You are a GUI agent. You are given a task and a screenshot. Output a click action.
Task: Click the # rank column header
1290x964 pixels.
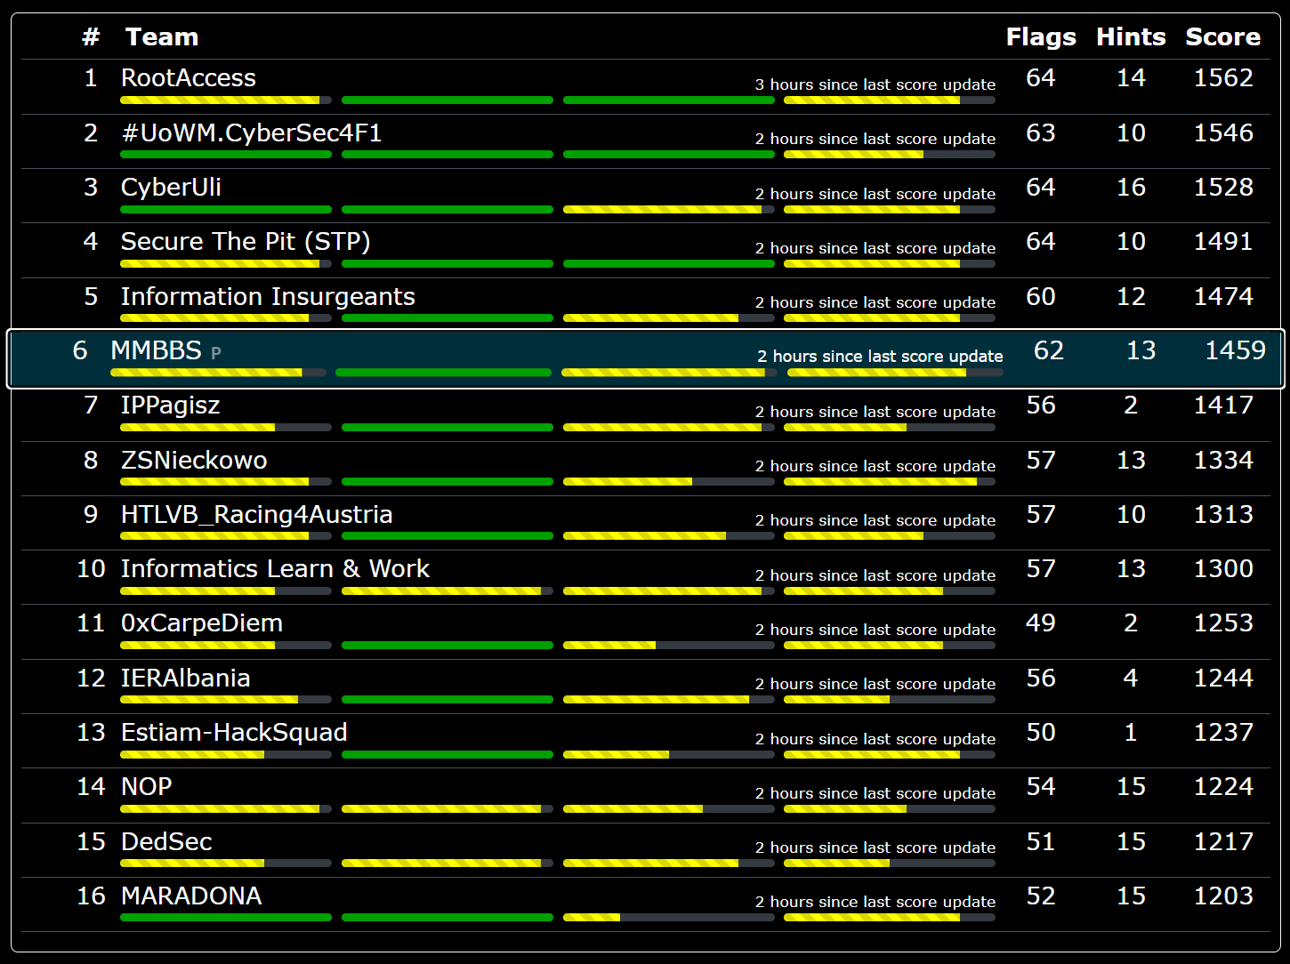91,37
